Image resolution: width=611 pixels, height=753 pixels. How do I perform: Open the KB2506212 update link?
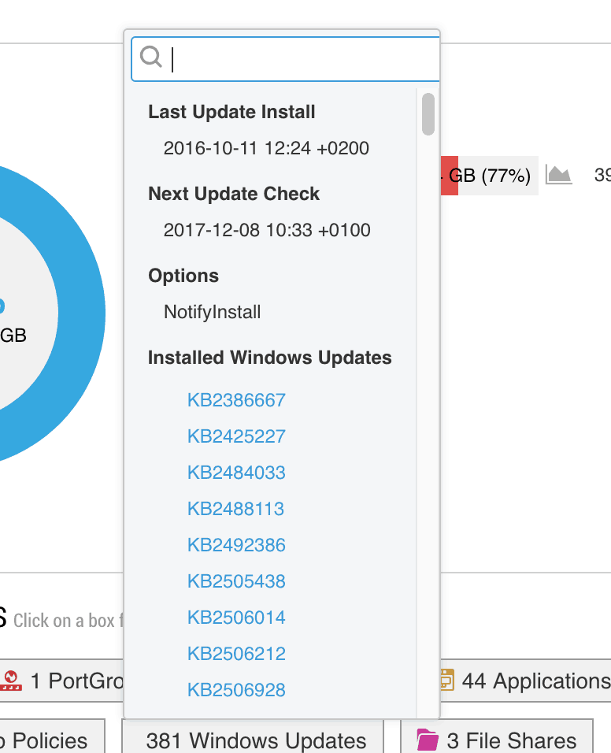tap(236, 654)
